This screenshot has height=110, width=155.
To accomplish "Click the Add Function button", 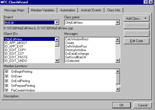I will point(136,26).
